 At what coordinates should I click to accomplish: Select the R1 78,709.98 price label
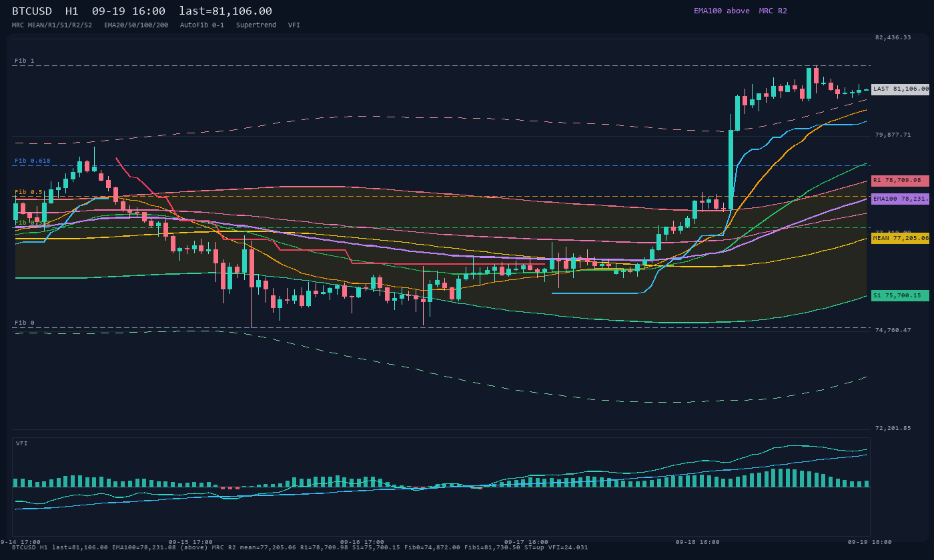900,181
